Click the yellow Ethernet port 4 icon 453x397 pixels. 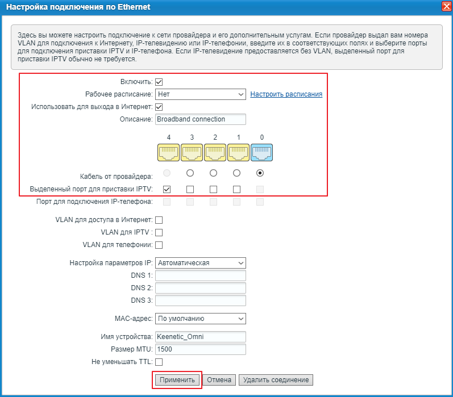click(x=168, y=153)
